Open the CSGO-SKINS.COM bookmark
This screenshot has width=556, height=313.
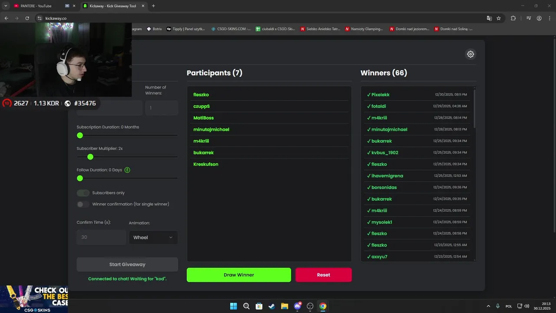231,29
